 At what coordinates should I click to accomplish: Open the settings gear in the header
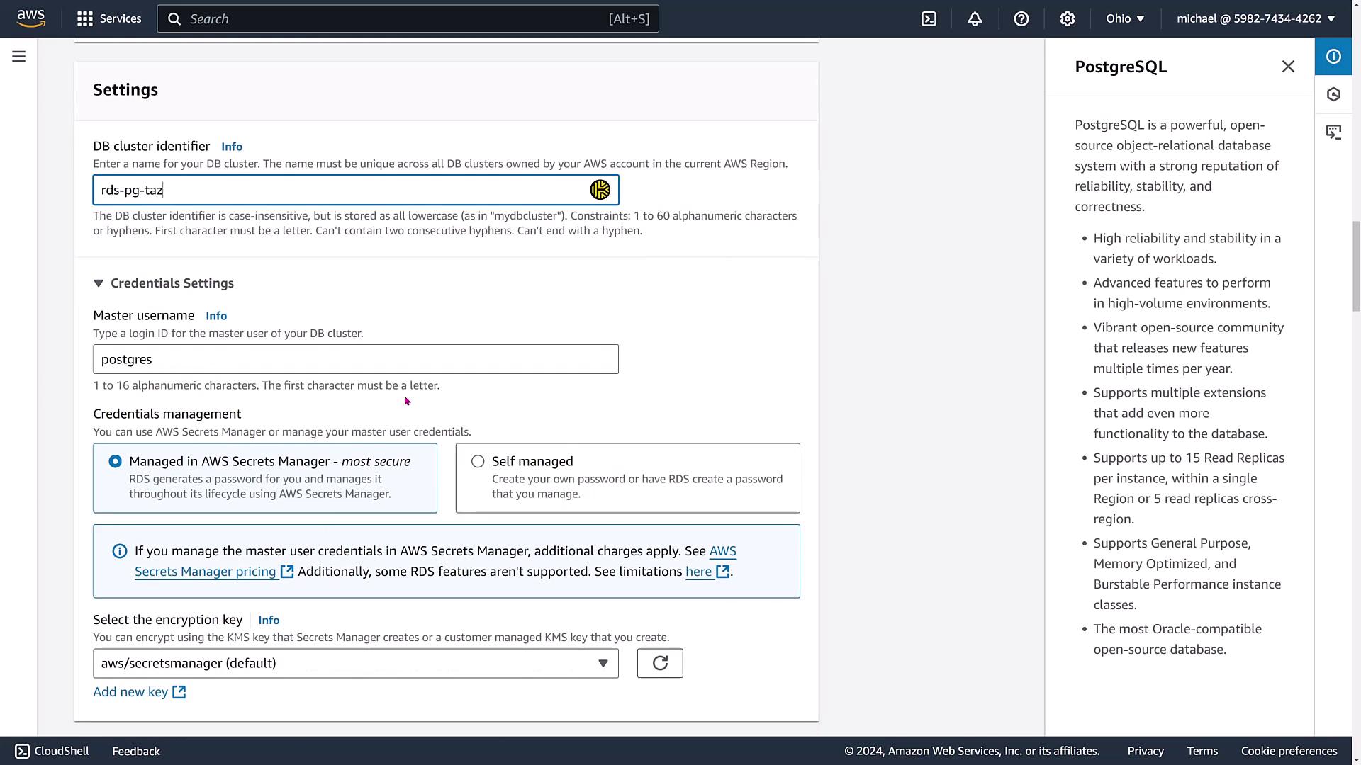click(x=1067, y=19)
